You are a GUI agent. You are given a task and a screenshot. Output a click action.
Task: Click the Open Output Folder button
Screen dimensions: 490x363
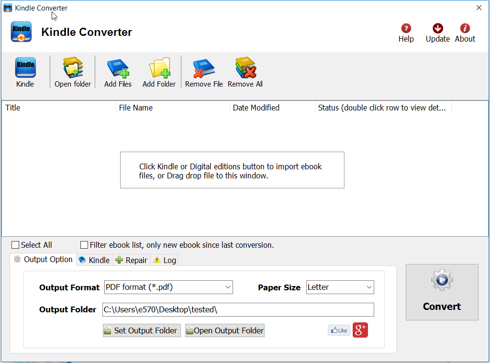225,330
